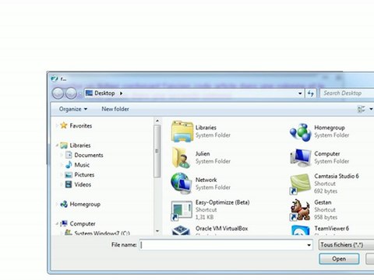The height and width of the screenshot is (280, 374).
Task: Select the Documents tree item label
Action: coord(89,156)
